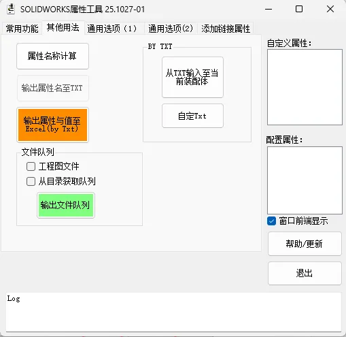This screenshot has width=346, height=337.
Task: Check the 从目录获取队列 option
Action: tap(31, 181)
